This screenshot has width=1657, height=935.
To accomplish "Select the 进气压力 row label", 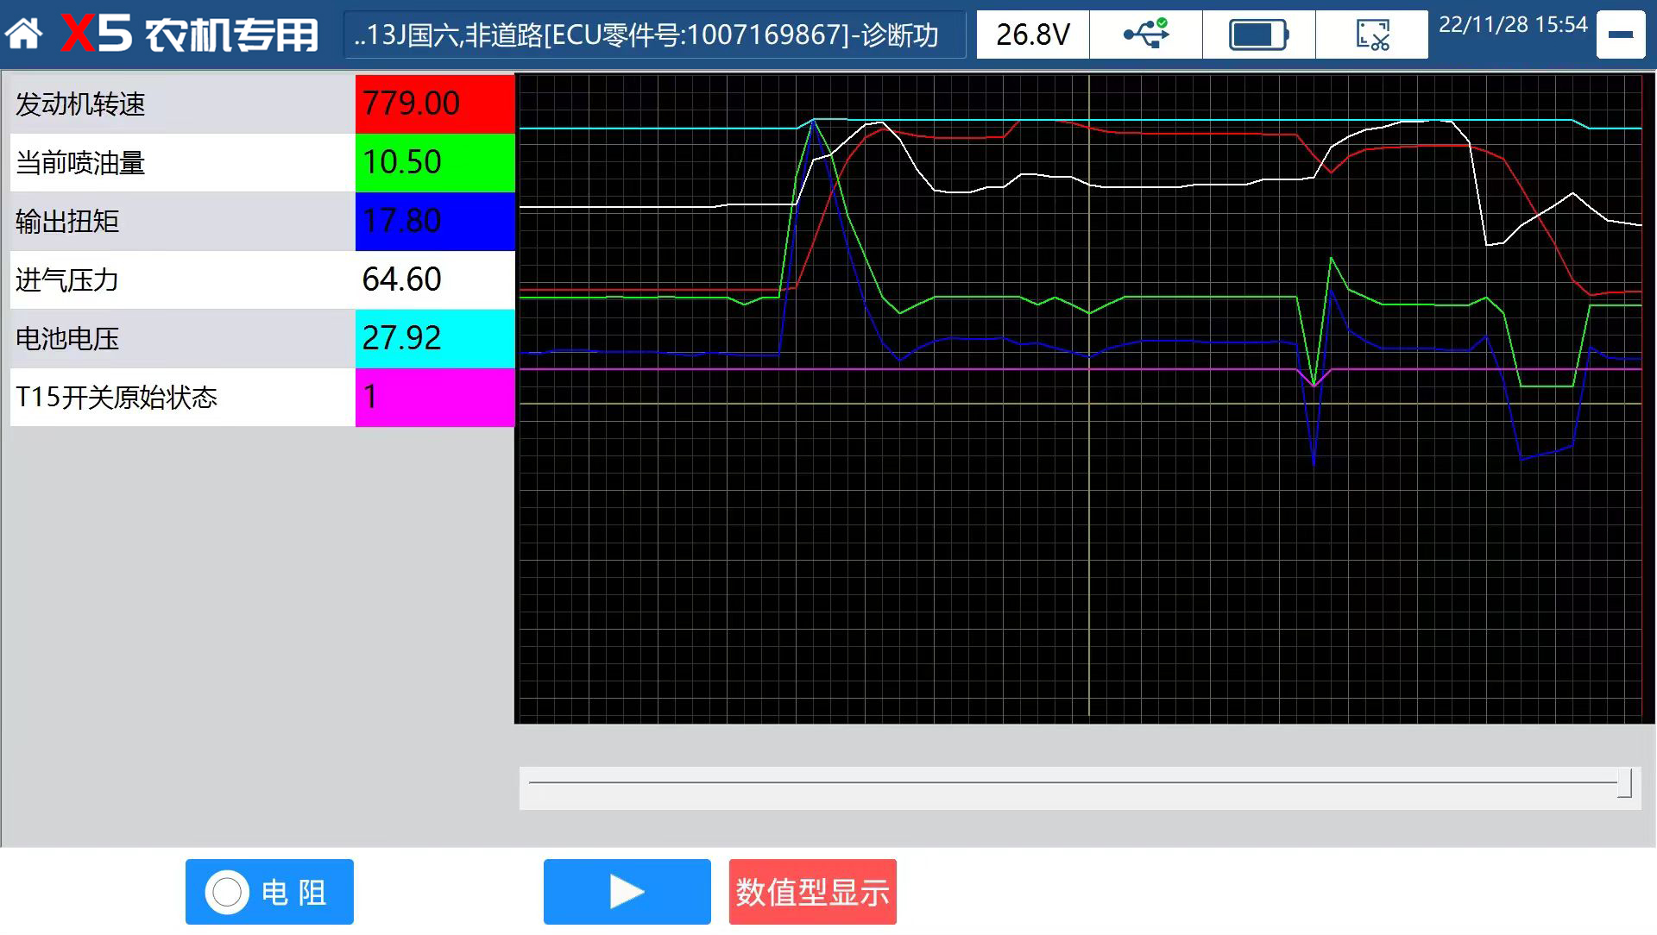I will (x=183, y=280).
